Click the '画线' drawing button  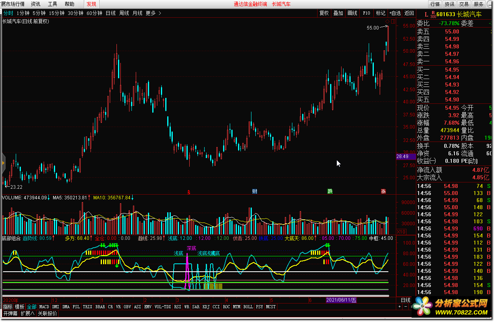point(353,13)
